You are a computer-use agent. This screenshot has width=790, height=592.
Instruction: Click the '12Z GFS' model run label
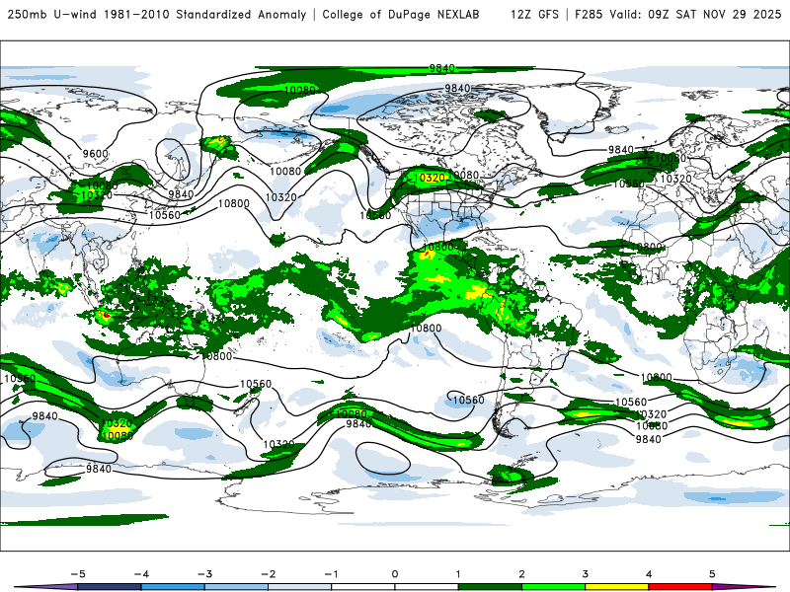pos(534,14)
